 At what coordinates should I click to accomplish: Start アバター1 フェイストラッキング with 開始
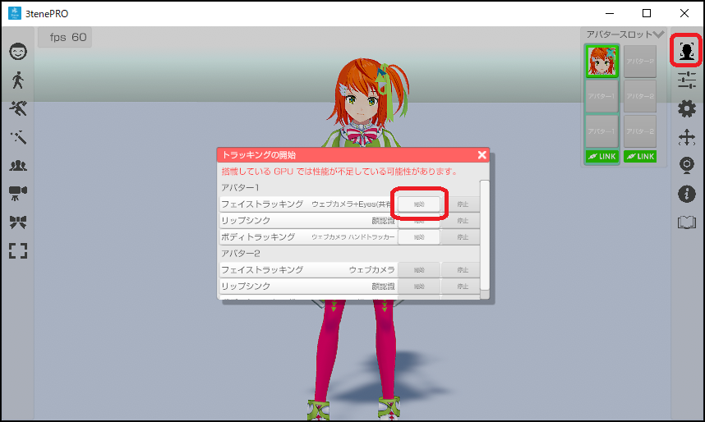coord(419,204)
